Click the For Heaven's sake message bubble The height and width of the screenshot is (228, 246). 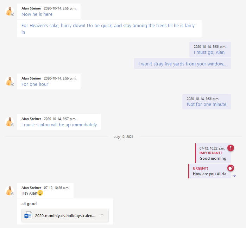point(108,28)
